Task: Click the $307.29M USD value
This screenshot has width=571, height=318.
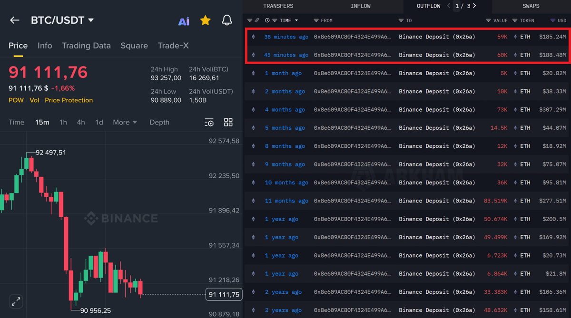Action: 552,110
